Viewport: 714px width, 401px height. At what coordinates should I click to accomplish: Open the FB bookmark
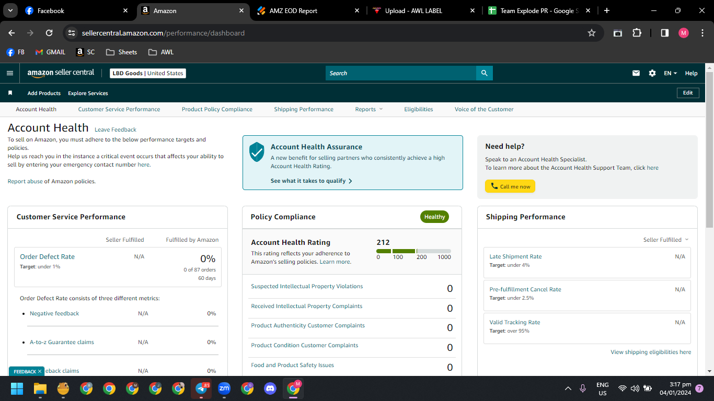[15, 52]
